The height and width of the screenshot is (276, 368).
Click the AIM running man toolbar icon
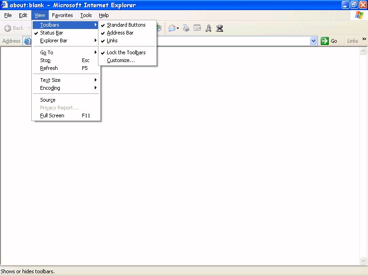208,29
